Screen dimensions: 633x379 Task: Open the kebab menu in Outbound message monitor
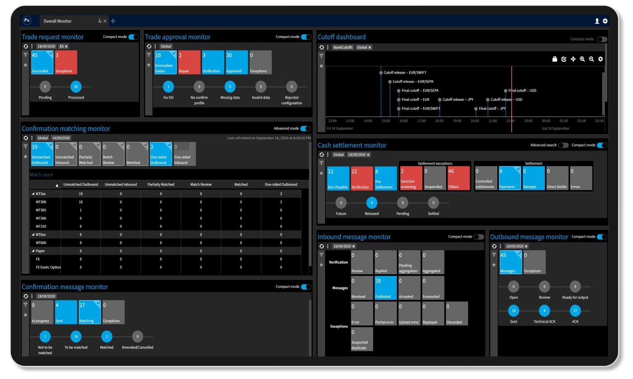[501, 246]
